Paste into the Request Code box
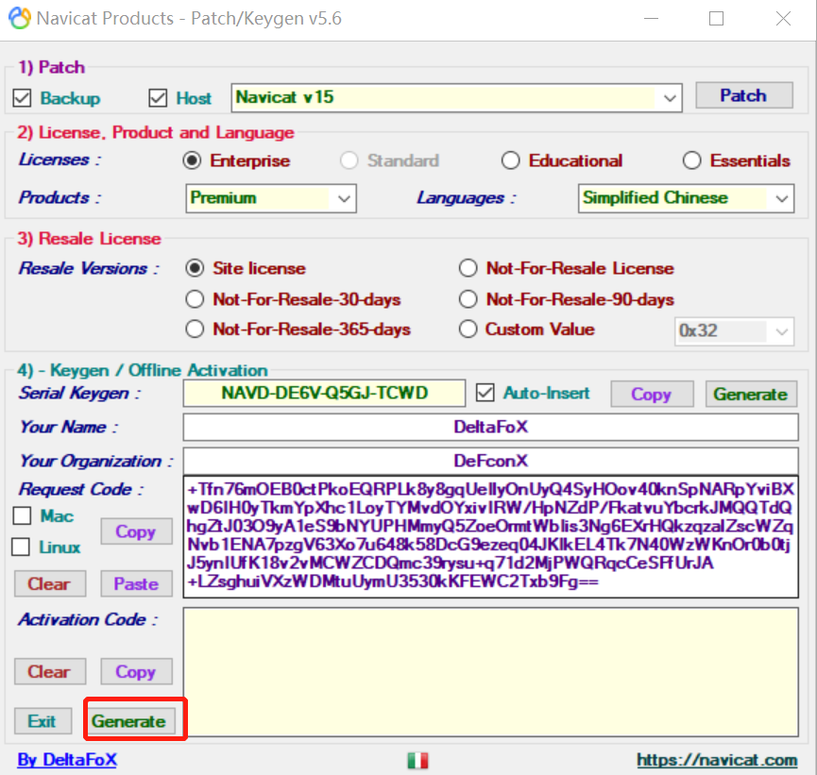 [136, 584]
